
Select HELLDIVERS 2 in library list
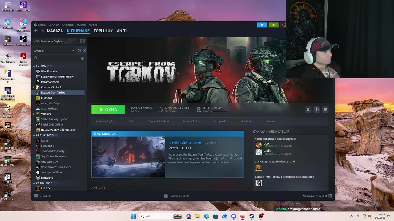[58, 130]
